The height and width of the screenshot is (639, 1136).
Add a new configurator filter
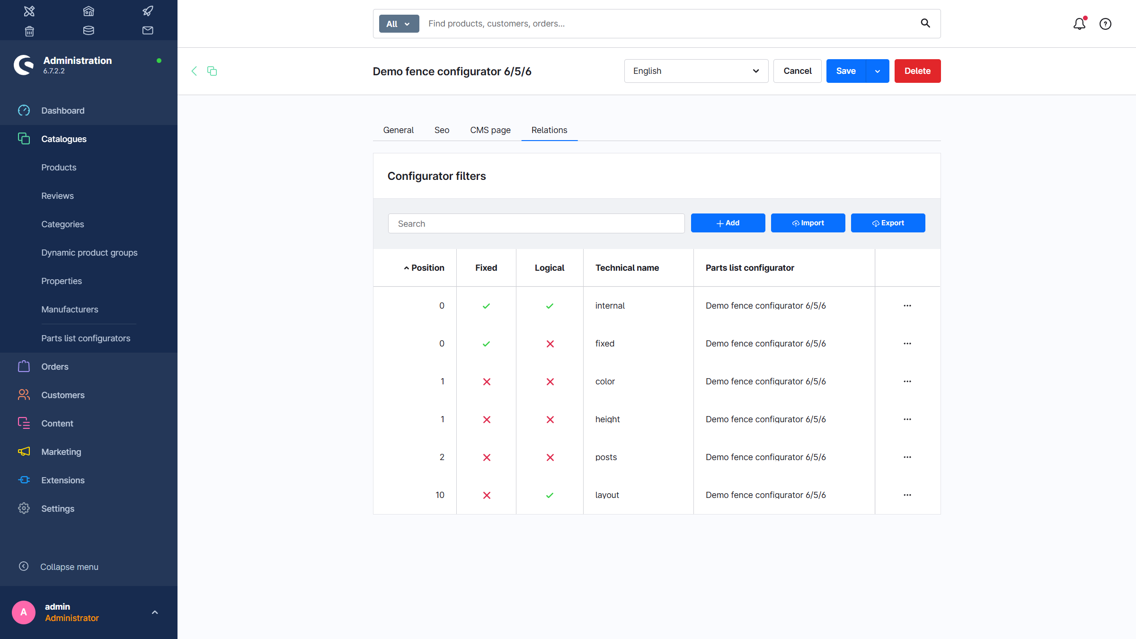(728, 223)
